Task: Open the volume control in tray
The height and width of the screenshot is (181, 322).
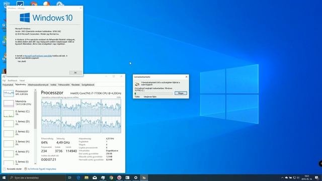Action: tap(298, 177)
